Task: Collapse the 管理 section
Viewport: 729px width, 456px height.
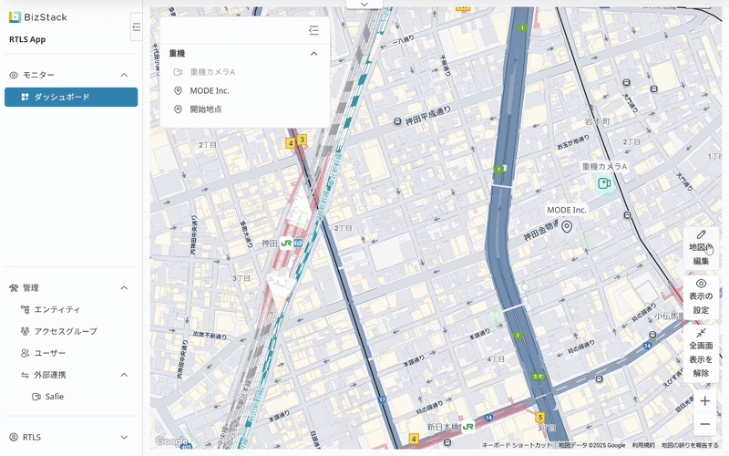Action: 124,288
